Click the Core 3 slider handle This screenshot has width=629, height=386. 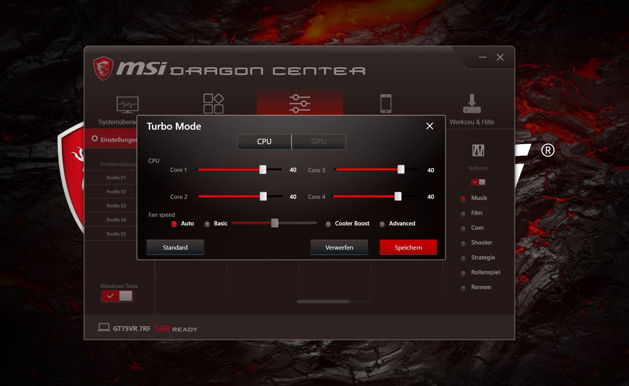401,169
